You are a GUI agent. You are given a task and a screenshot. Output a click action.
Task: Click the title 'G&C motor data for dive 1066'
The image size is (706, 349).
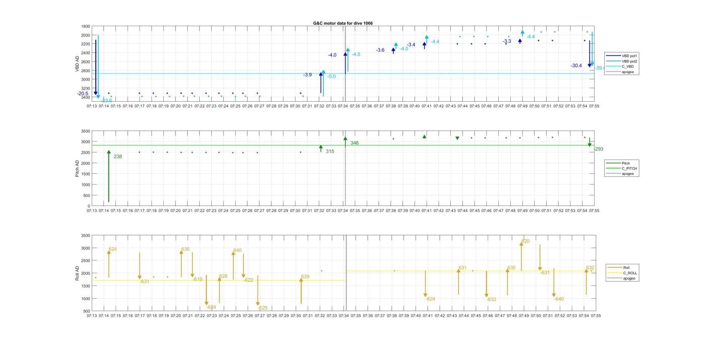(343, 23)
